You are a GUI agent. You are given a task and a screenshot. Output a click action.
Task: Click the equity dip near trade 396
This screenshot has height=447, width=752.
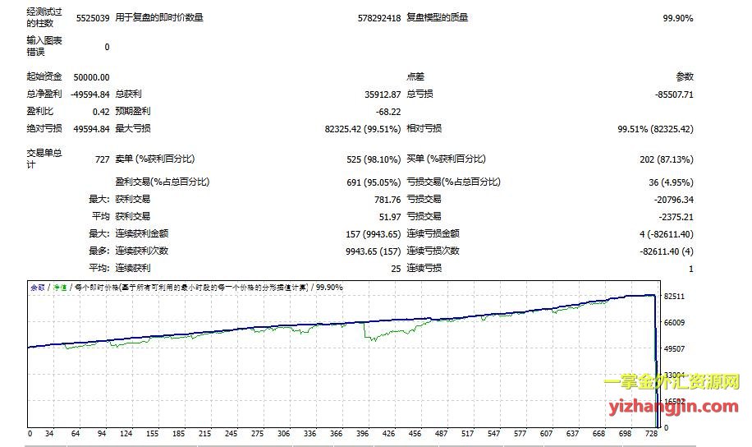369,338
